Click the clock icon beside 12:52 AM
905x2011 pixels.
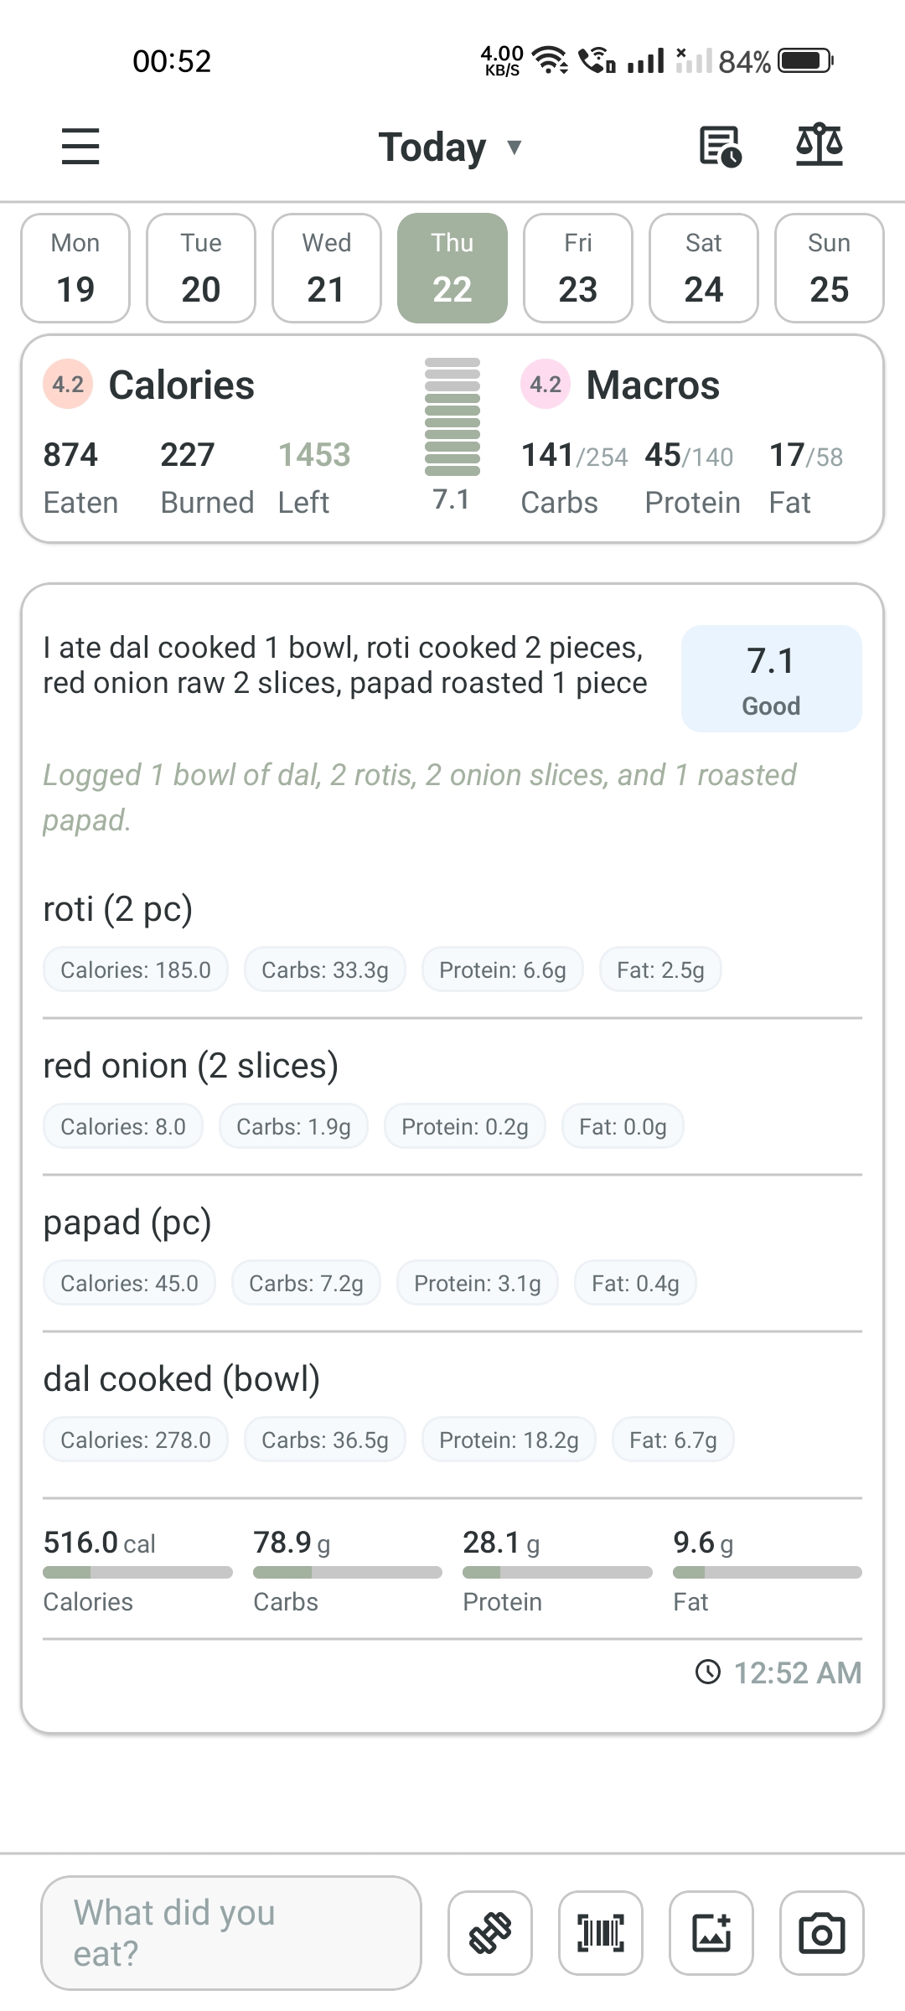tap(706, 1672)
